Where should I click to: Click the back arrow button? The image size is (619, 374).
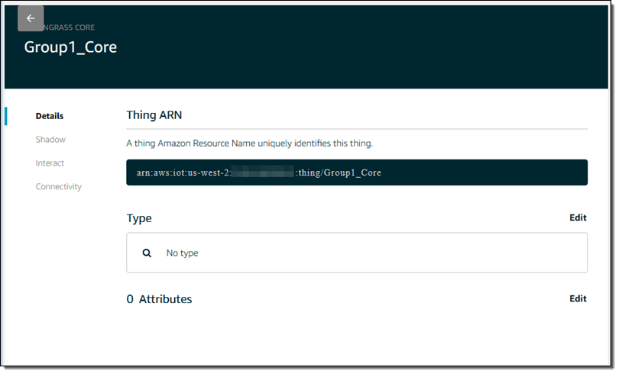[x=31, y=18]
